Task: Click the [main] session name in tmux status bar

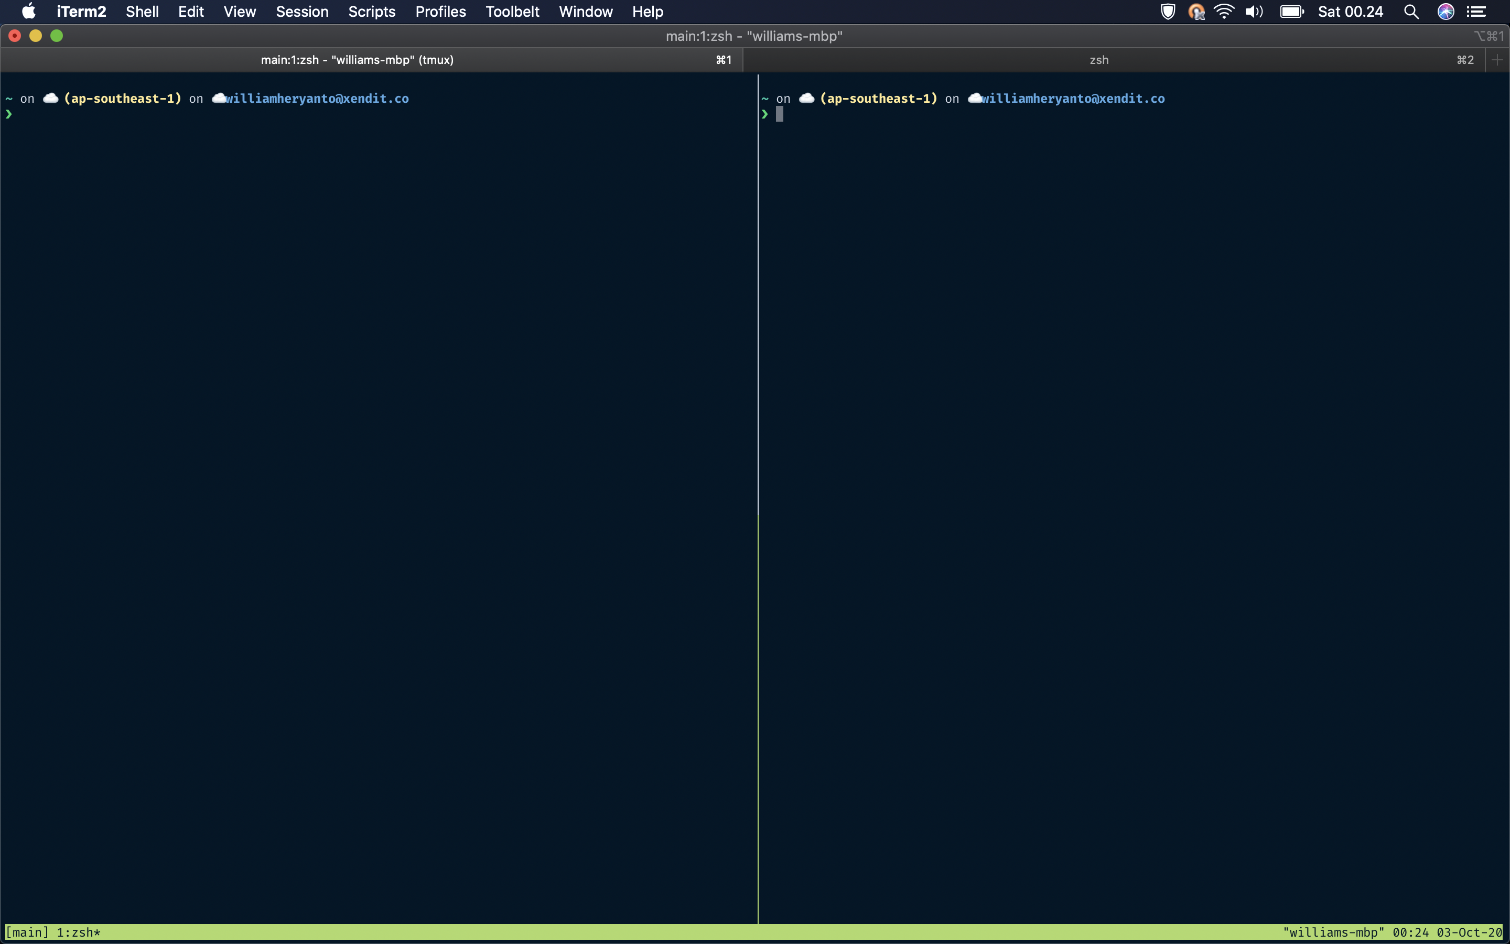Action: coord(27,933)
